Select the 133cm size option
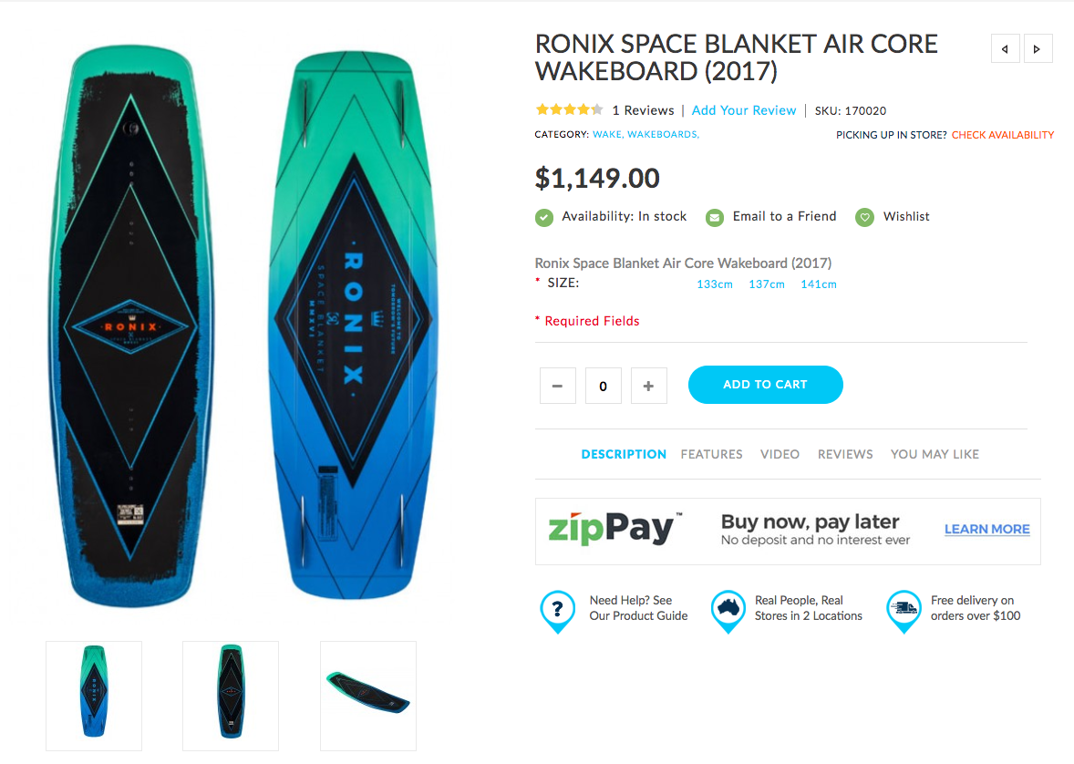 click(715, 284)
